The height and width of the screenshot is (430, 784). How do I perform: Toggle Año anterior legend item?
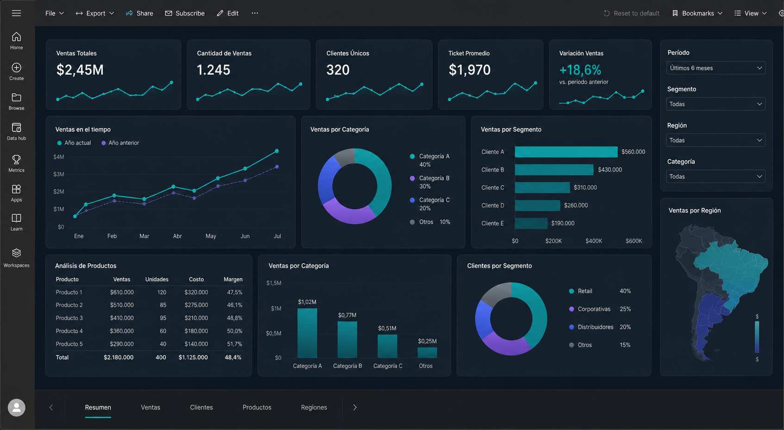(120, 143)
